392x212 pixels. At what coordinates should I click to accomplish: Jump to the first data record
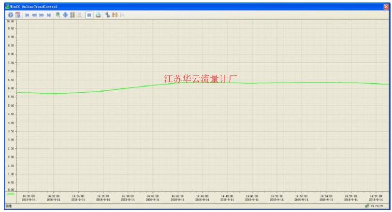click(27, 15)
